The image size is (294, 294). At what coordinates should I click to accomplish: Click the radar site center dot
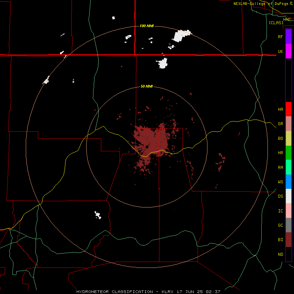click(x=147, y=147)
